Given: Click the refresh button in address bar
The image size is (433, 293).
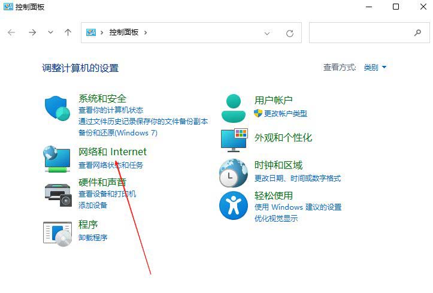Looking at the screenshot, I should (290, 33).
